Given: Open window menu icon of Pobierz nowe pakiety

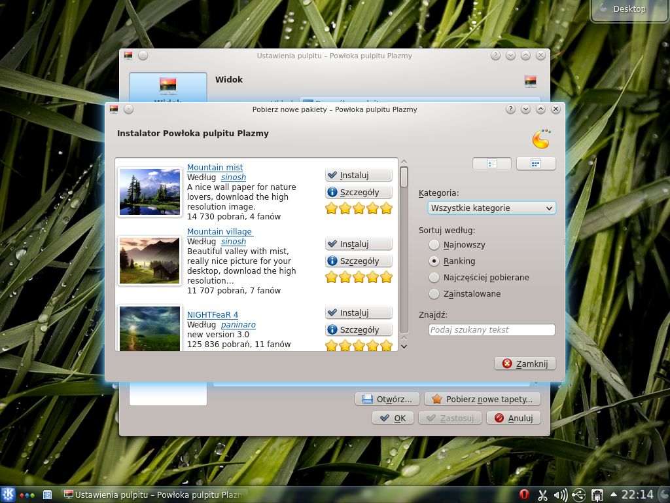Looking at the screenshot, I should [114, 109].
